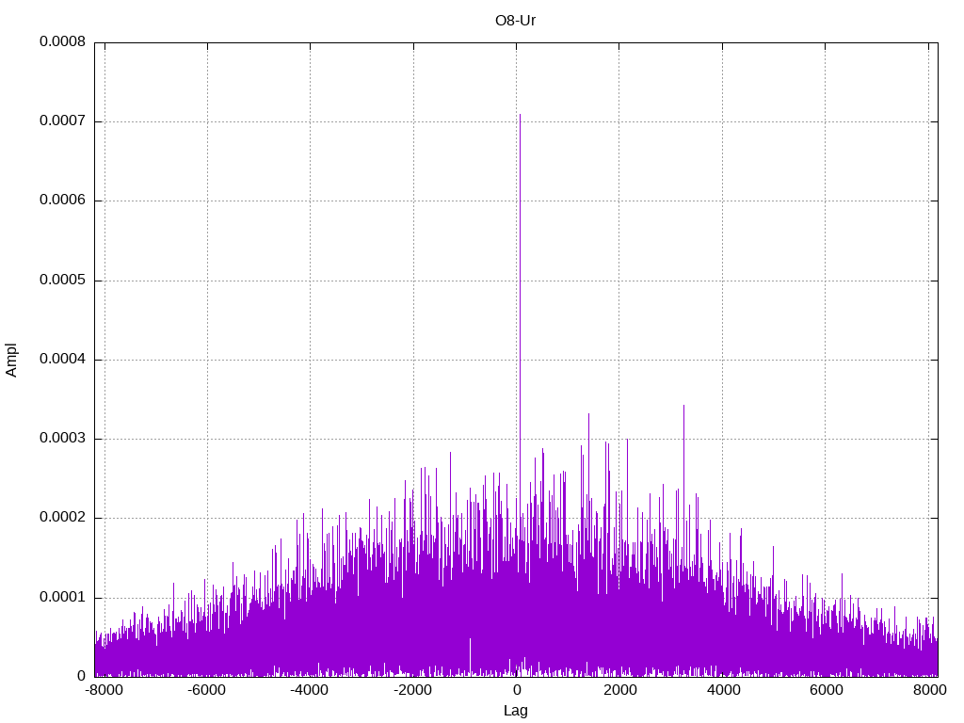Viewport: 964px width, 723px height.
Task: Click the x-axis tick value -4000
Action: 309,690
